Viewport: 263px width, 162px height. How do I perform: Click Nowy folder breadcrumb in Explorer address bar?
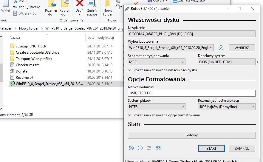(29, 28)
